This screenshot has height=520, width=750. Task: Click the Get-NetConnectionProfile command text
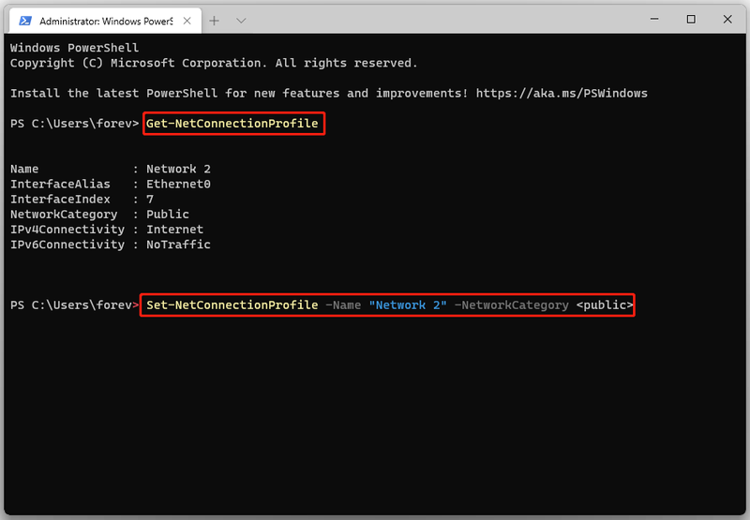click(232, 124)
